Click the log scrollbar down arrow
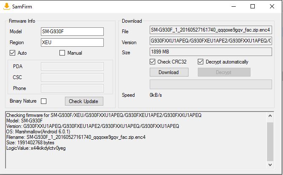 click(270, 165)
